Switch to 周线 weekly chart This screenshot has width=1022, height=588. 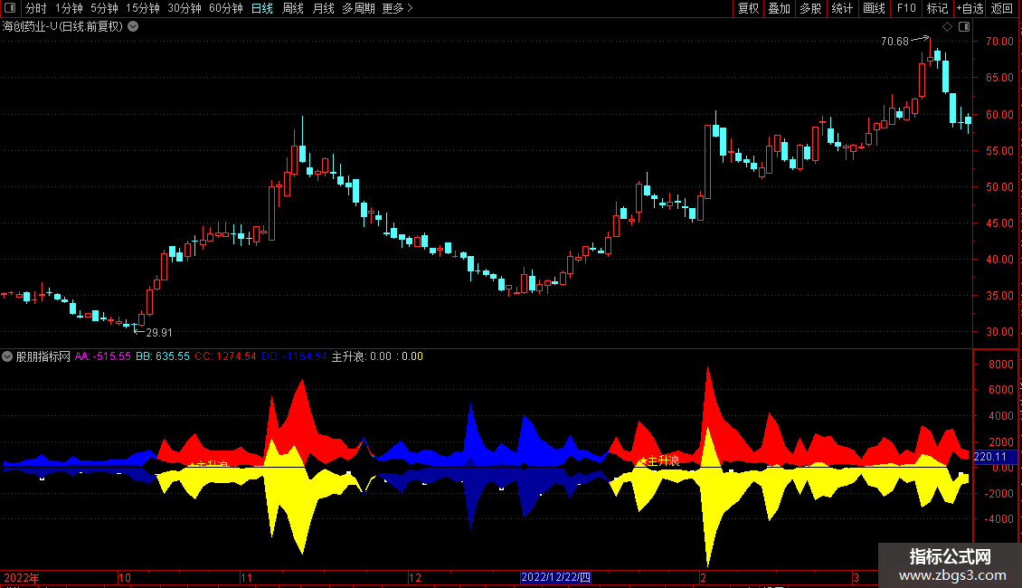pyautogui.click(x=293, y=8)
